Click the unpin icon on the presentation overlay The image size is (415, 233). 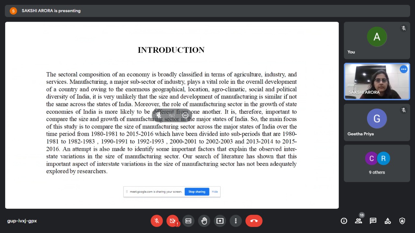159,115
